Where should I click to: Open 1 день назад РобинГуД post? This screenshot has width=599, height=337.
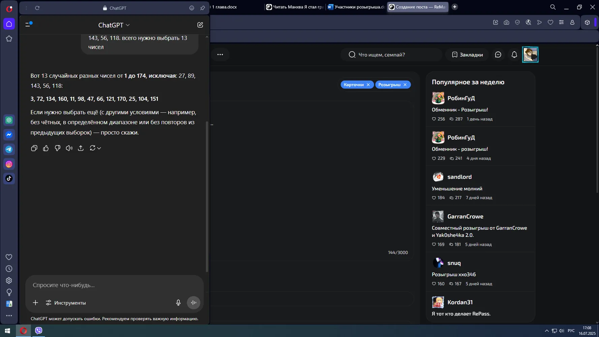pyautogui.click(x=460, y=110)
